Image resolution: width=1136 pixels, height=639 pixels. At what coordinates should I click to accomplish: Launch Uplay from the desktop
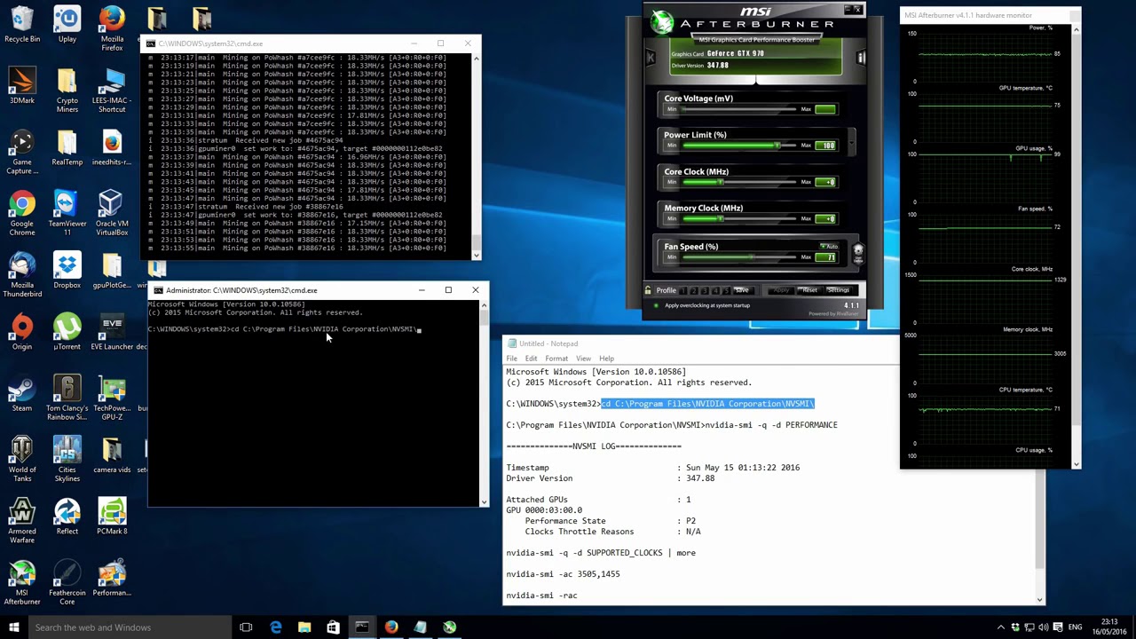tap(67, 25)
